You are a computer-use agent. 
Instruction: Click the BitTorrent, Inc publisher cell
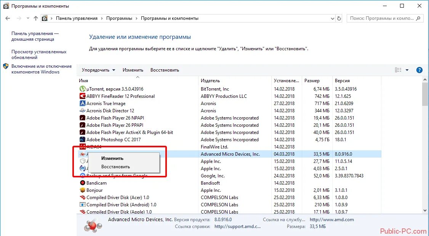[215, 89]
